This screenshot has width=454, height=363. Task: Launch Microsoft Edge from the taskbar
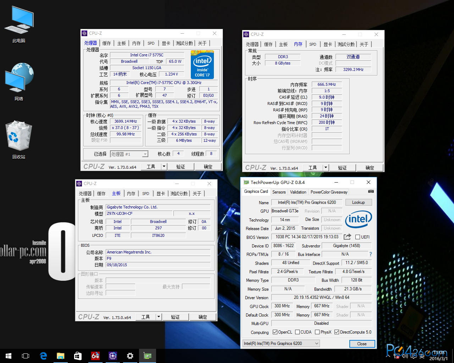[x=43, y=356]
